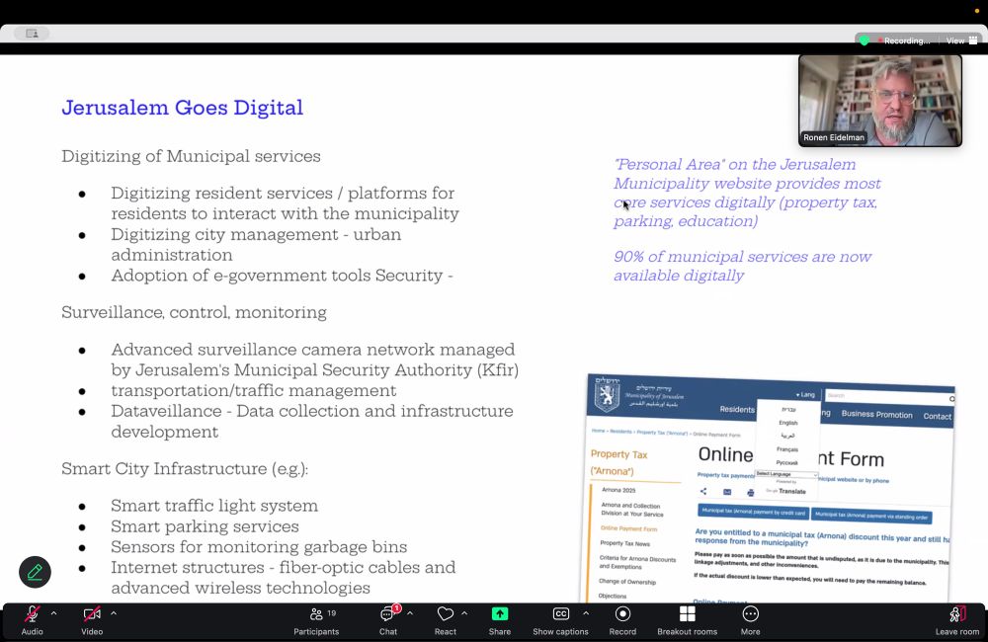Click the Jerusalem Municipality lion logo
Image resolution: width=988 pixels, height=642 pixels.
click(x=607, y=396)
